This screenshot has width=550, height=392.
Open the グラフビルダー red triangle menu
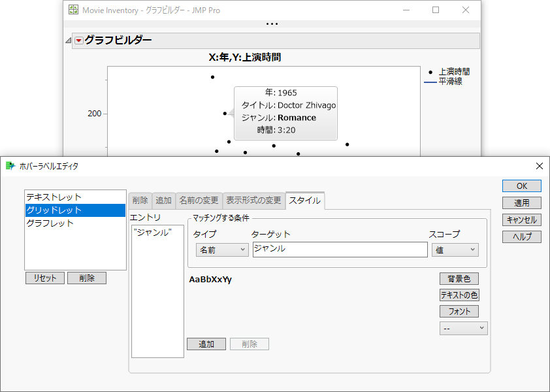click(x=78, y=41)
